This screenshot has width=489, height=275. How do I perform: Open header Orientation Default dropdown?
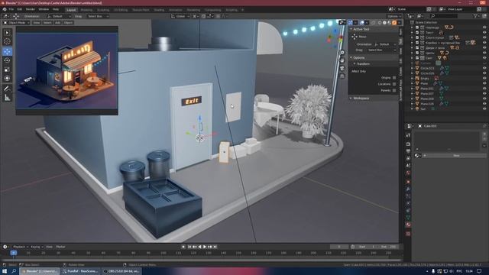point(59,16)
